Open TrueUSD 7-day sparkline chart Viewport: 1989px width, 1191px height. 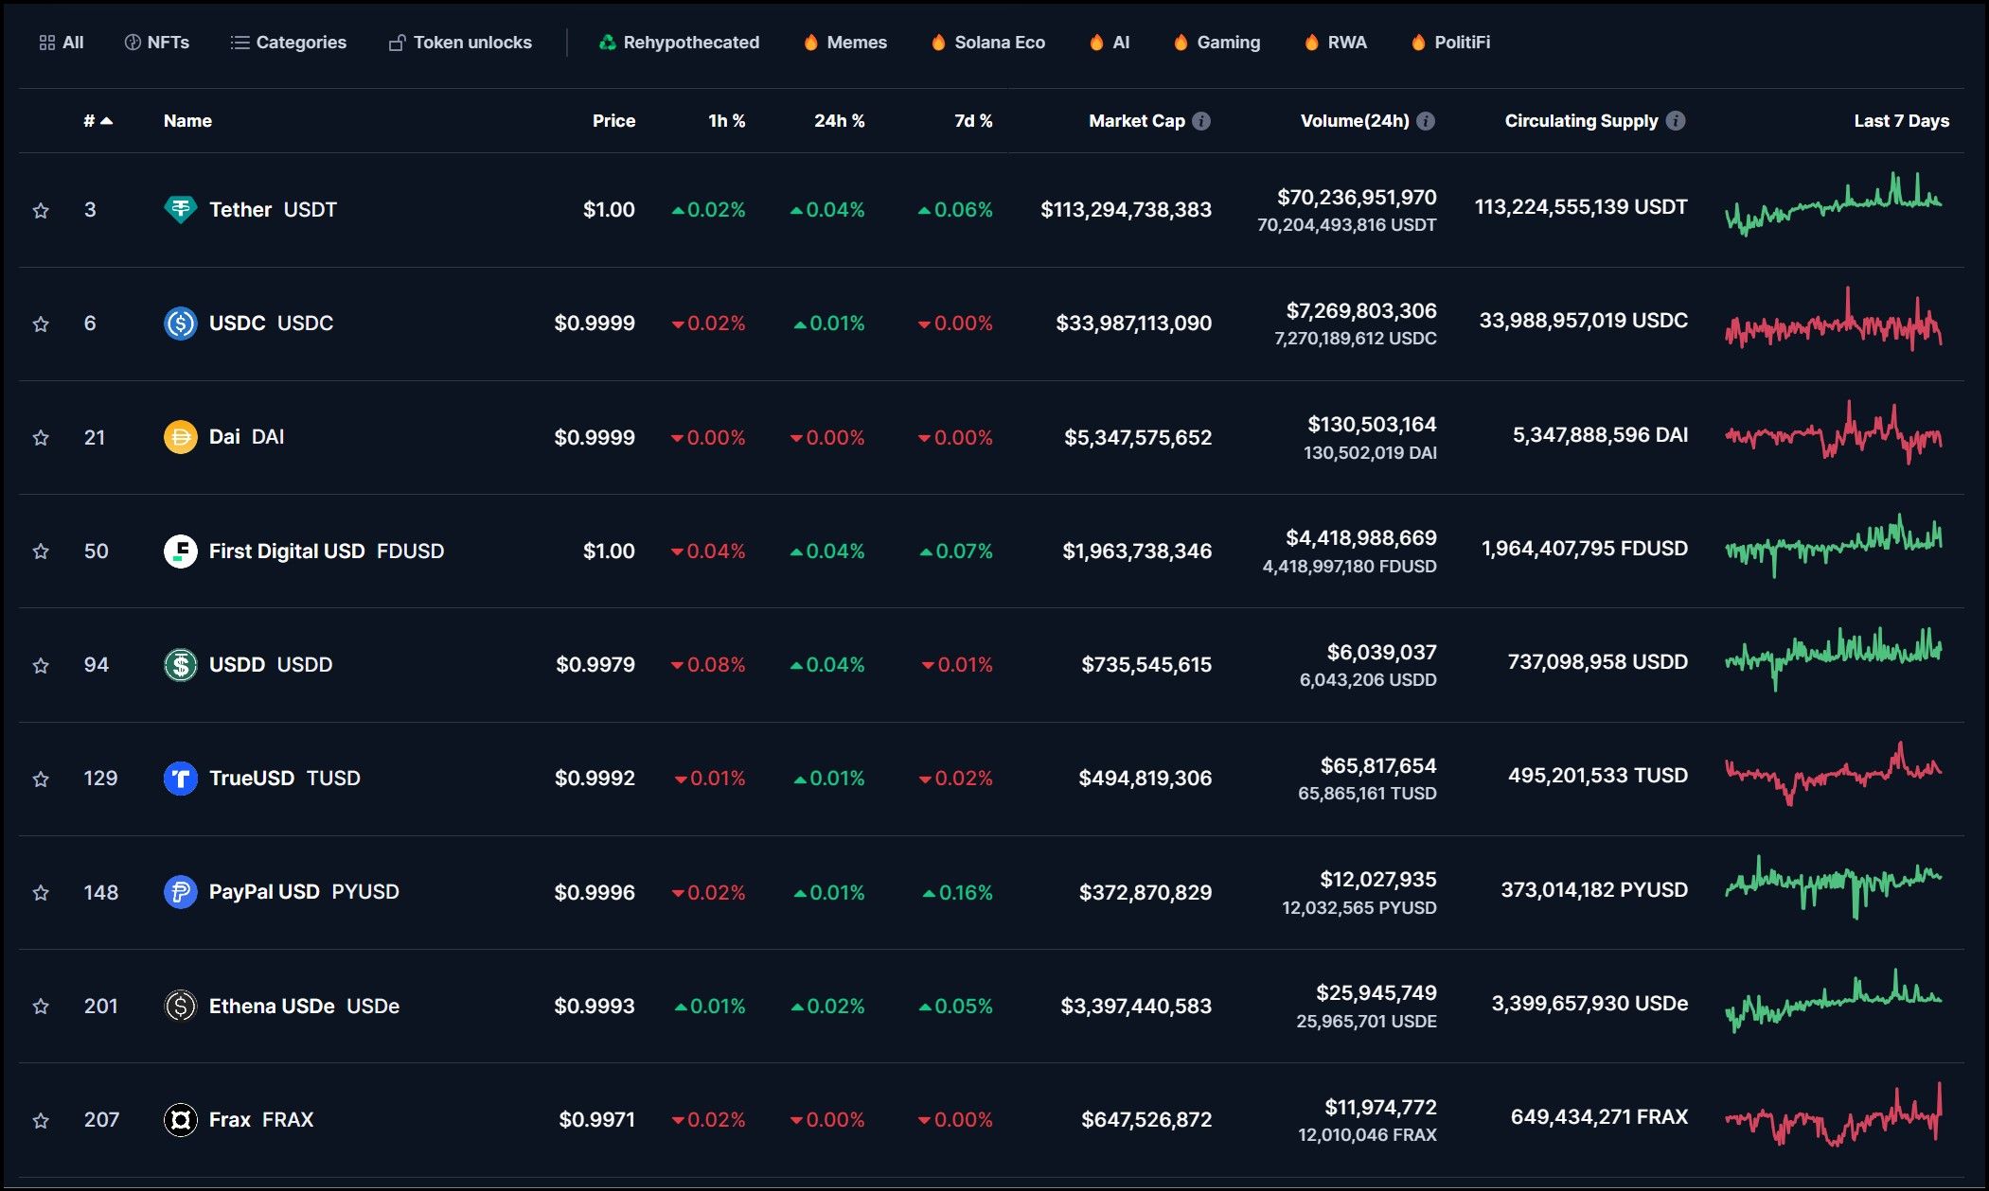tap(1833, 776)
